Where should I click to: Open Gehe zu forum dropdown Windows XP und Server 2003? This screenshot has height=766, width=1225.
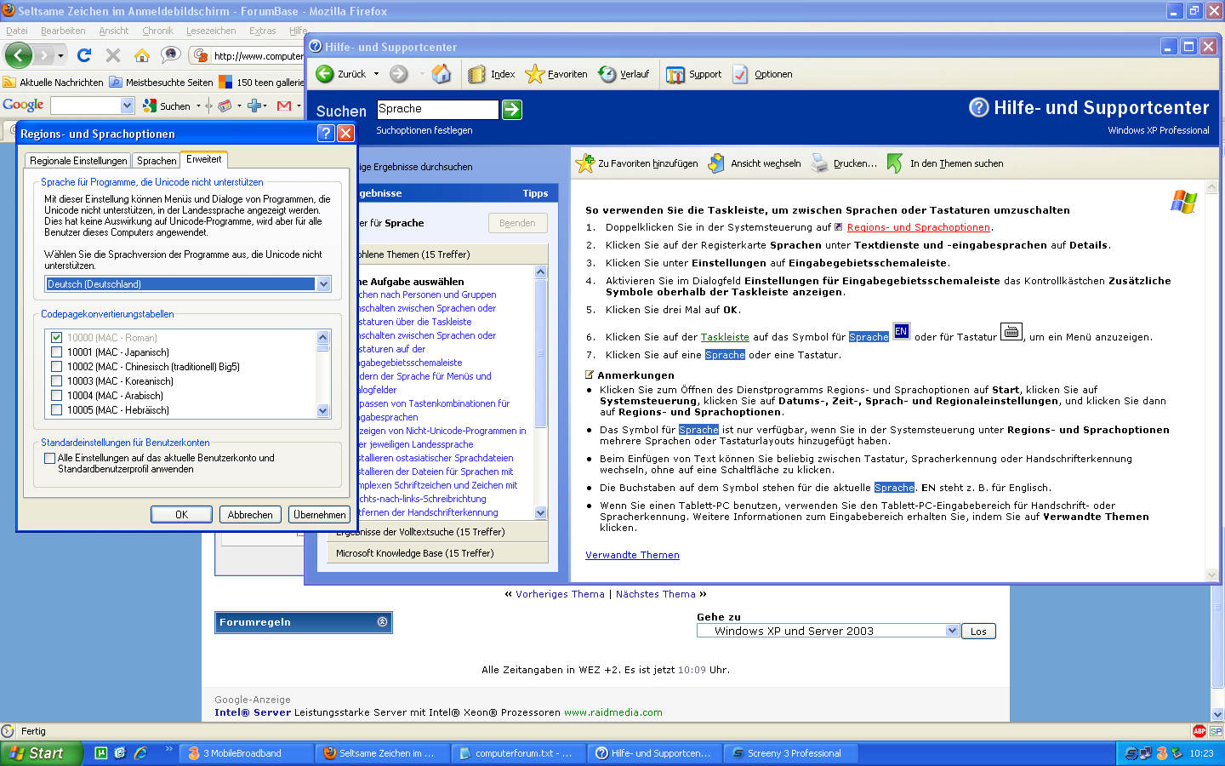[x=952, y=631]
